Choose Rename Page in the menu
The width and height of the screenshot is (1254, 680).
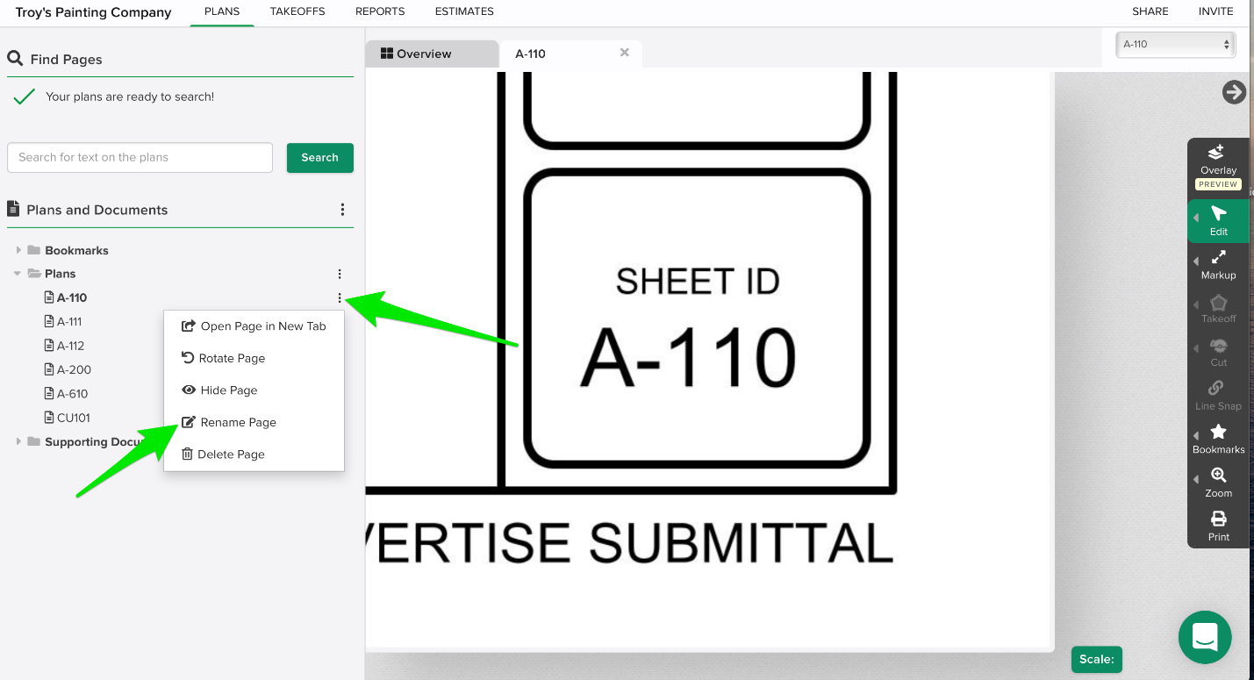(254, 422)
